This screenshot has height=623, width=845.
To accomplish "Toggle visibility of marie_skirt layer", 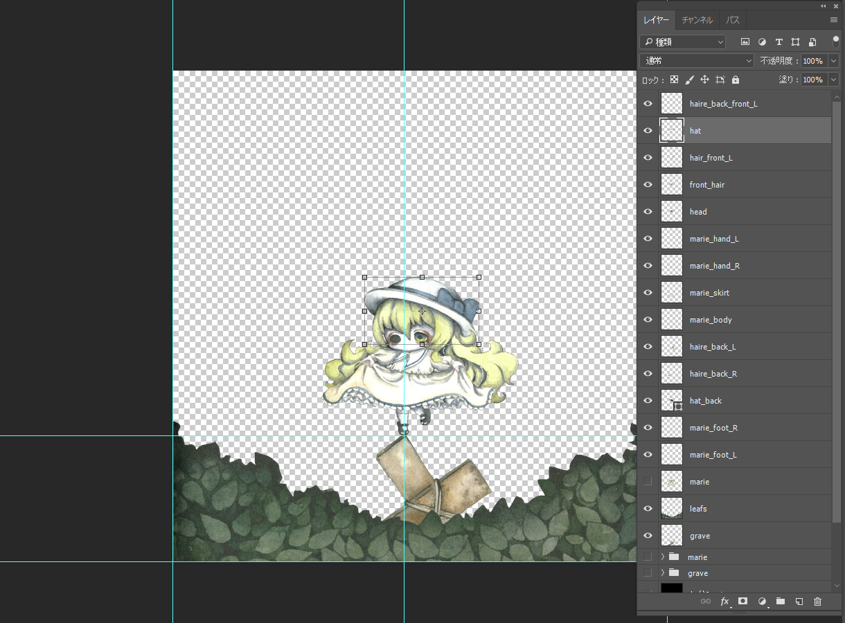I will click(648, 293).
